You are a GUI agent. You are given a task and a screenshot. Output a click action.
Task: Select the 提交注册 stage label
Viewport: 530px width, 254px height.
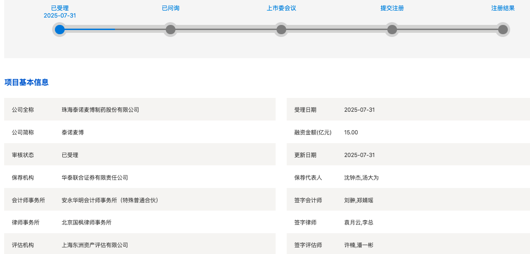392,8
